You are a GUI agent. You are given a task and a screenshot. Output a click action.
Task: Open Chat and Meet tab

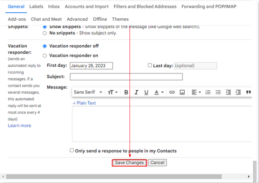tap(46, 19)
